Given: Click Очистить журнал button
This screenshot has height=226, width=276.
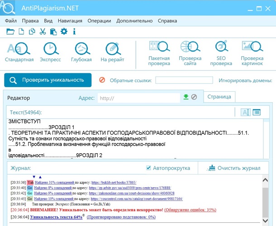Looking at the screenshot, I should tap(233, 168).
